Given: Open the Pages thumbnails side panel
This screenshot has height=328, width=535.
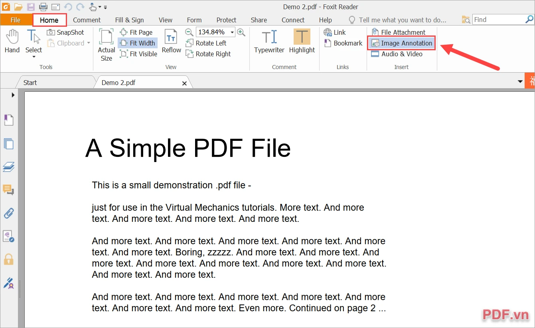Looking at the screenshot, I should [9, 143].
